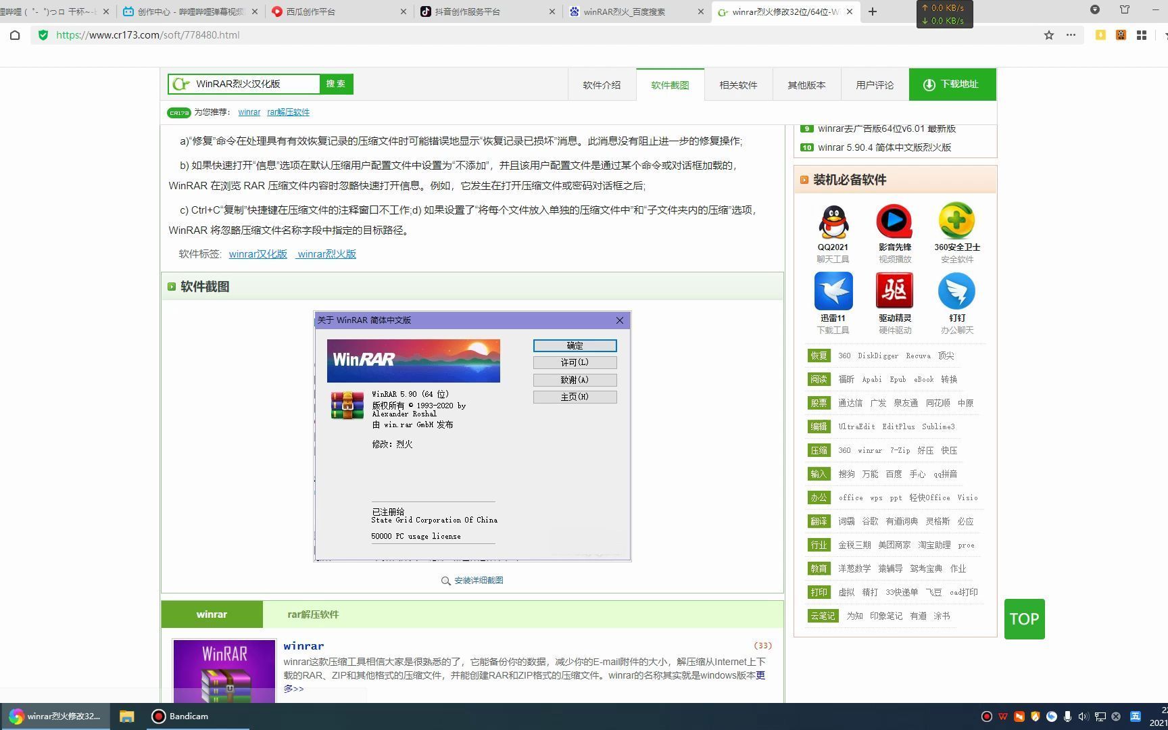This screenshot has width=1168, height=730.
Task: Click the green 下载地址 button
Action: tap(952, 84)
